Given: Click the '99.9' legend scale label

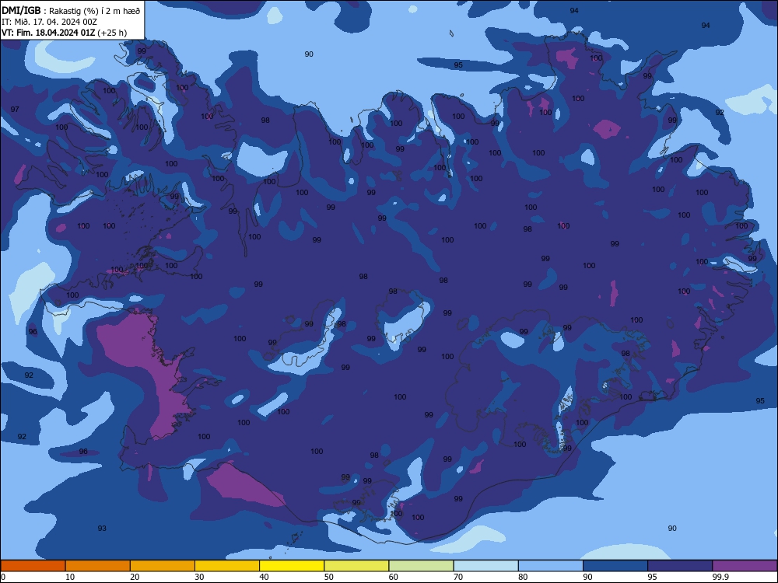Looking at the screenshot, I should 720,577.
